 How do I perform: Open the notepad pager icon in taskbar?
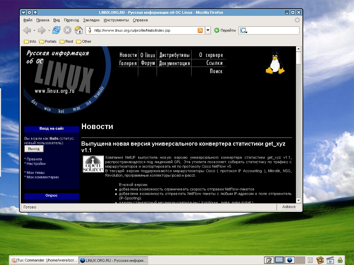269,260
